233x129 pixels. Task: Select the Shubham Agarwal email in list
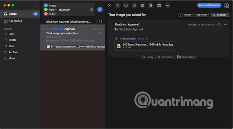pos(72,38)
